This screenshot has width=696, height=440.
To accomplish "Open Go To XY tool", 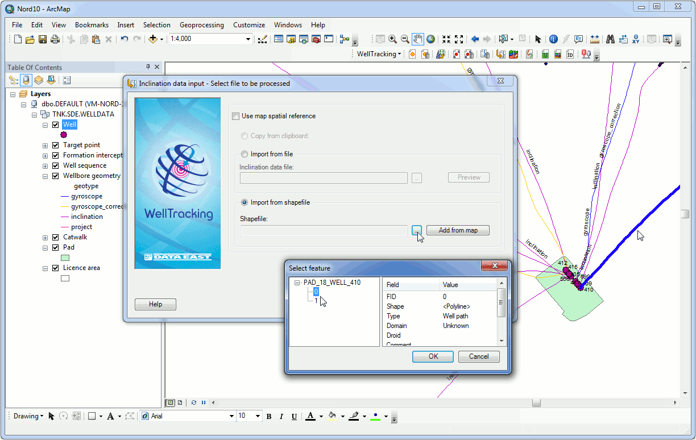I will coord(636,39).
